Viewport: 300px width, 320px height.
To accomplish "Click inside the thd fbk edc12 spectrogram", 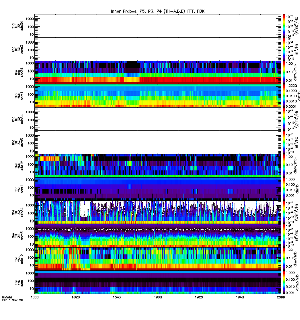I will [x=158, y=166].
